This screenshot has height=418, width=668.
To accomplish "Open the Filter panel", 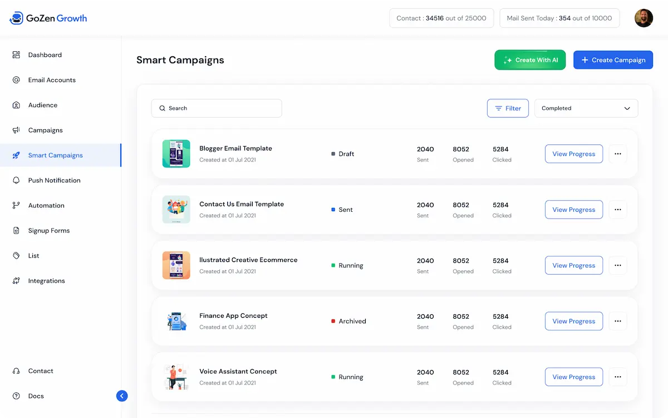I will pos(508,108).
